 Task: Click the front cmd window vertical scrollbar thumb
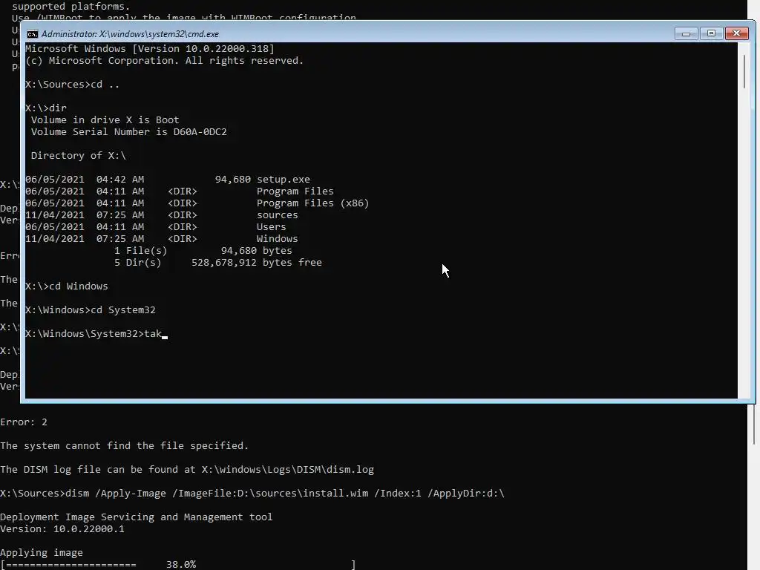point(744,72)
